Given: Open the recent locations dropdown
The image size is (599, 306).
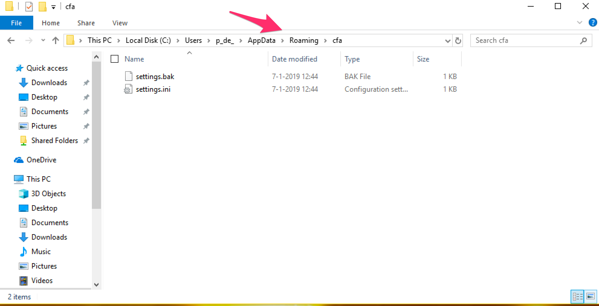Looking at the screenshot, I should pos(43,40).
